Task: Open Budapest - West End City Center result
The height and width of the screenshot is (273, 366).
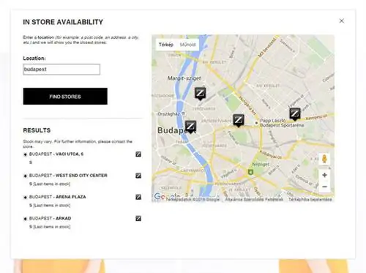Action: click(x=68, y=176)
